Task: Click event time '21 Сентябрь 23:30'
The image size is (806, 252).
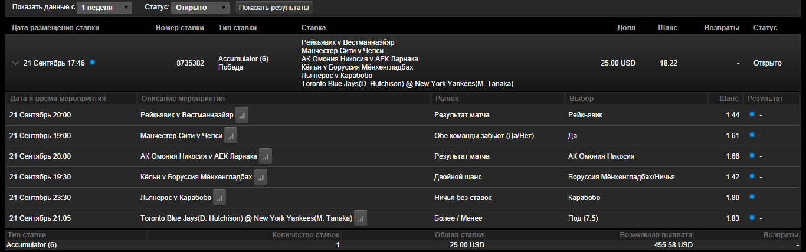Action: (x=40, y=198)
